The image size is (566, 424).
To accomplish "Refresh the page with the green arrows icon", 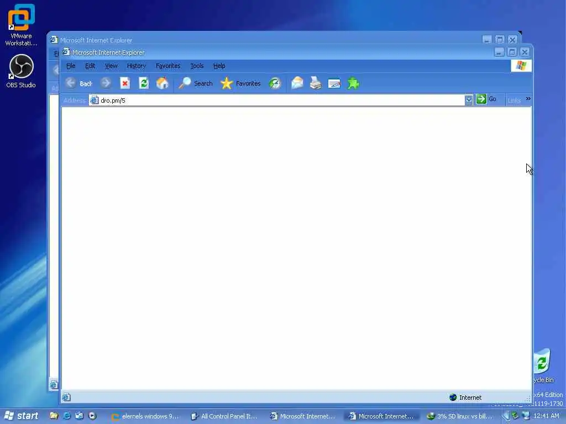I will pyautogui.click(x=144, y=83).
